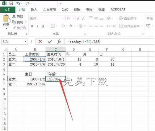This screenshot has width=155, height=131.
Task: Toggle Bold formatting
Action: 32,26
